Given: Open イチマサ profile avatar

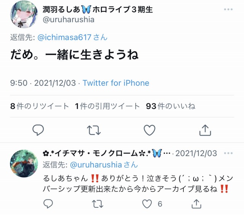Looking at the screenshot, I should (x=24, y=163).
